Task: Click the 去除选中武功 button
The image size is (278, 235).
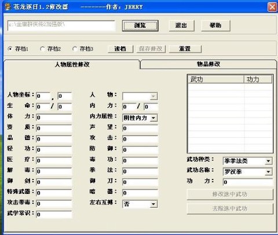Action: (x=230, y=208)
